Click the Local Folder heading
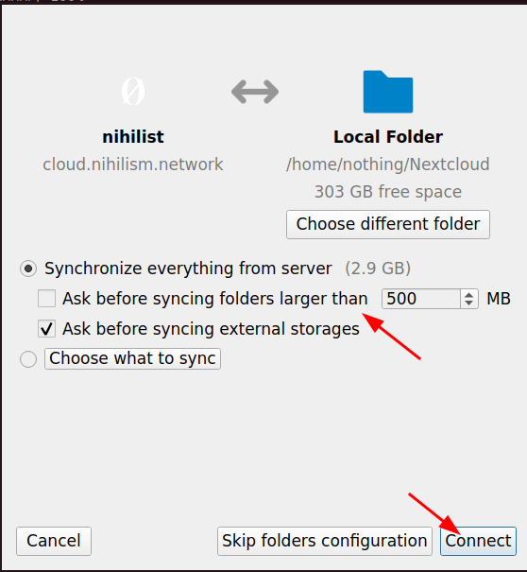 pos(388,137)
